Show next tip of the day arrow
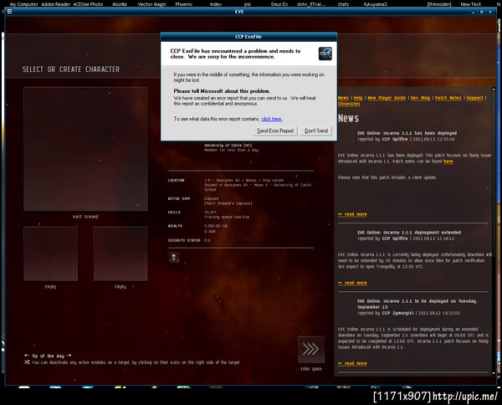 [69, 356]
